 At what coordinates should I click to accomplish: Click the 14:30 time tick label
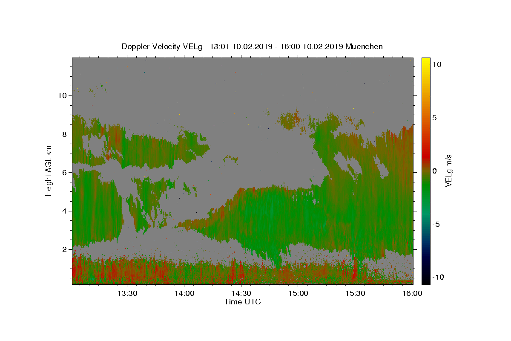[x=241, y=293]
